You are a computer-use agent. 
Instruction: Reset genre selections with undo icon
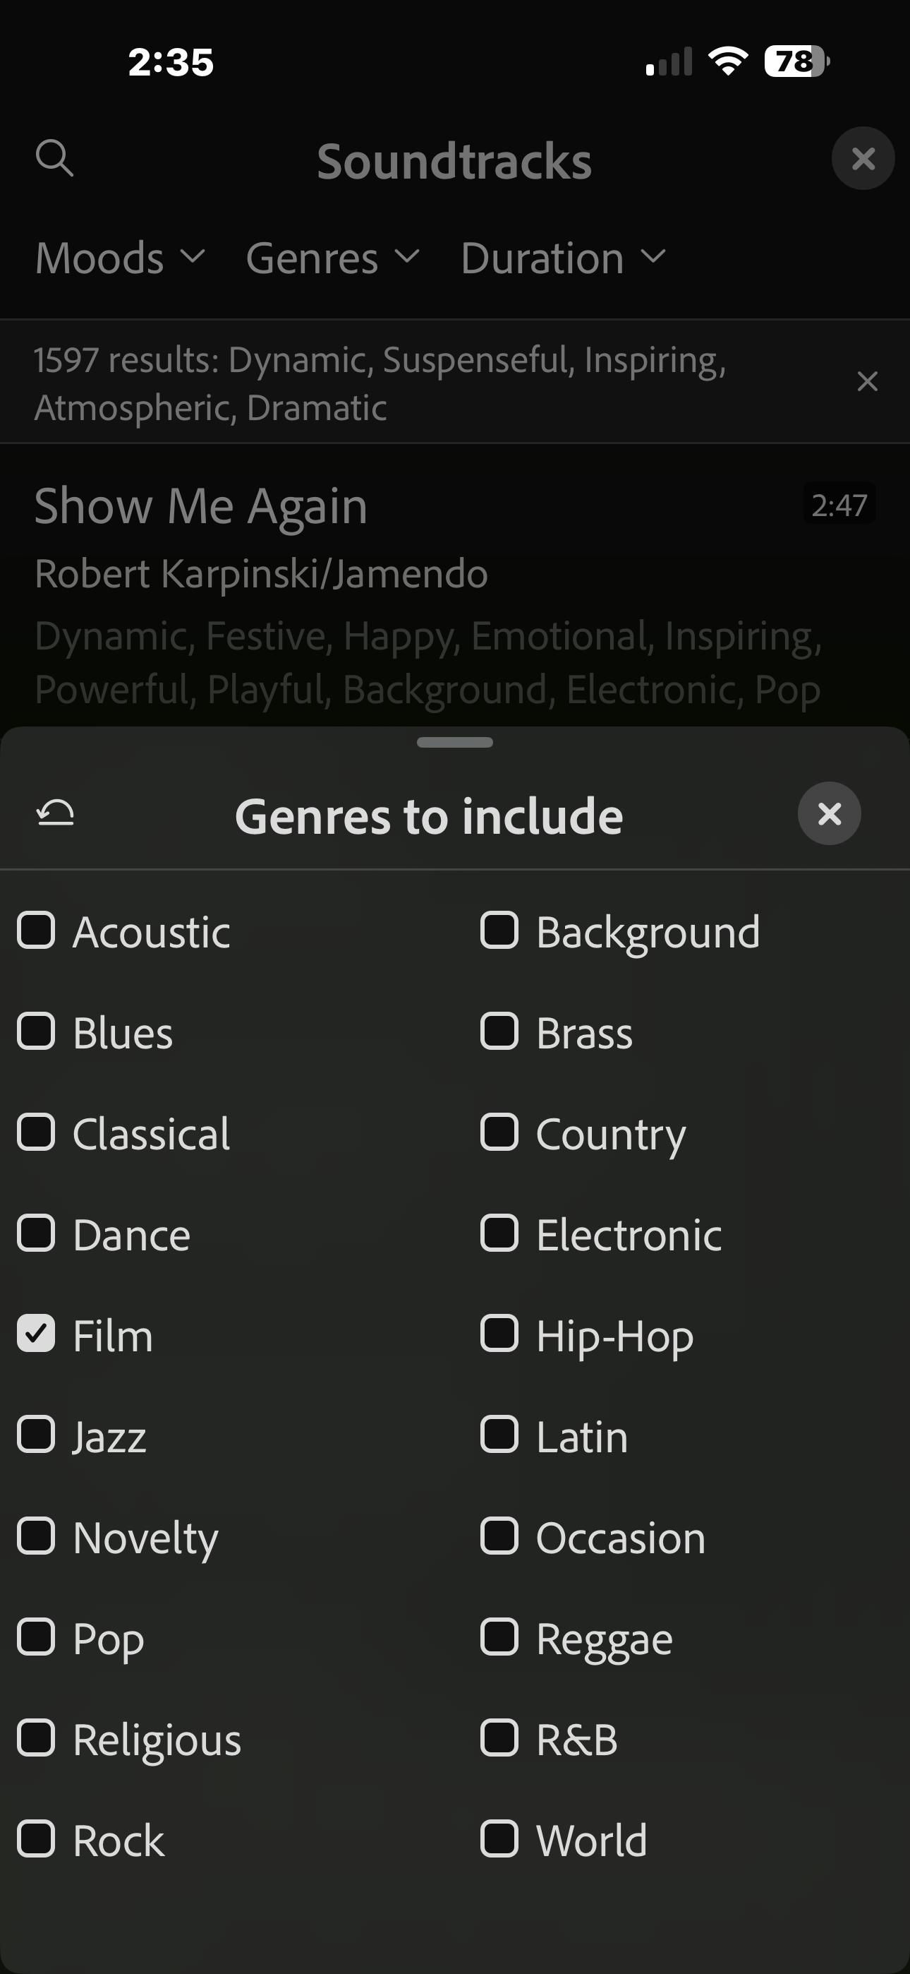point(56,813)
